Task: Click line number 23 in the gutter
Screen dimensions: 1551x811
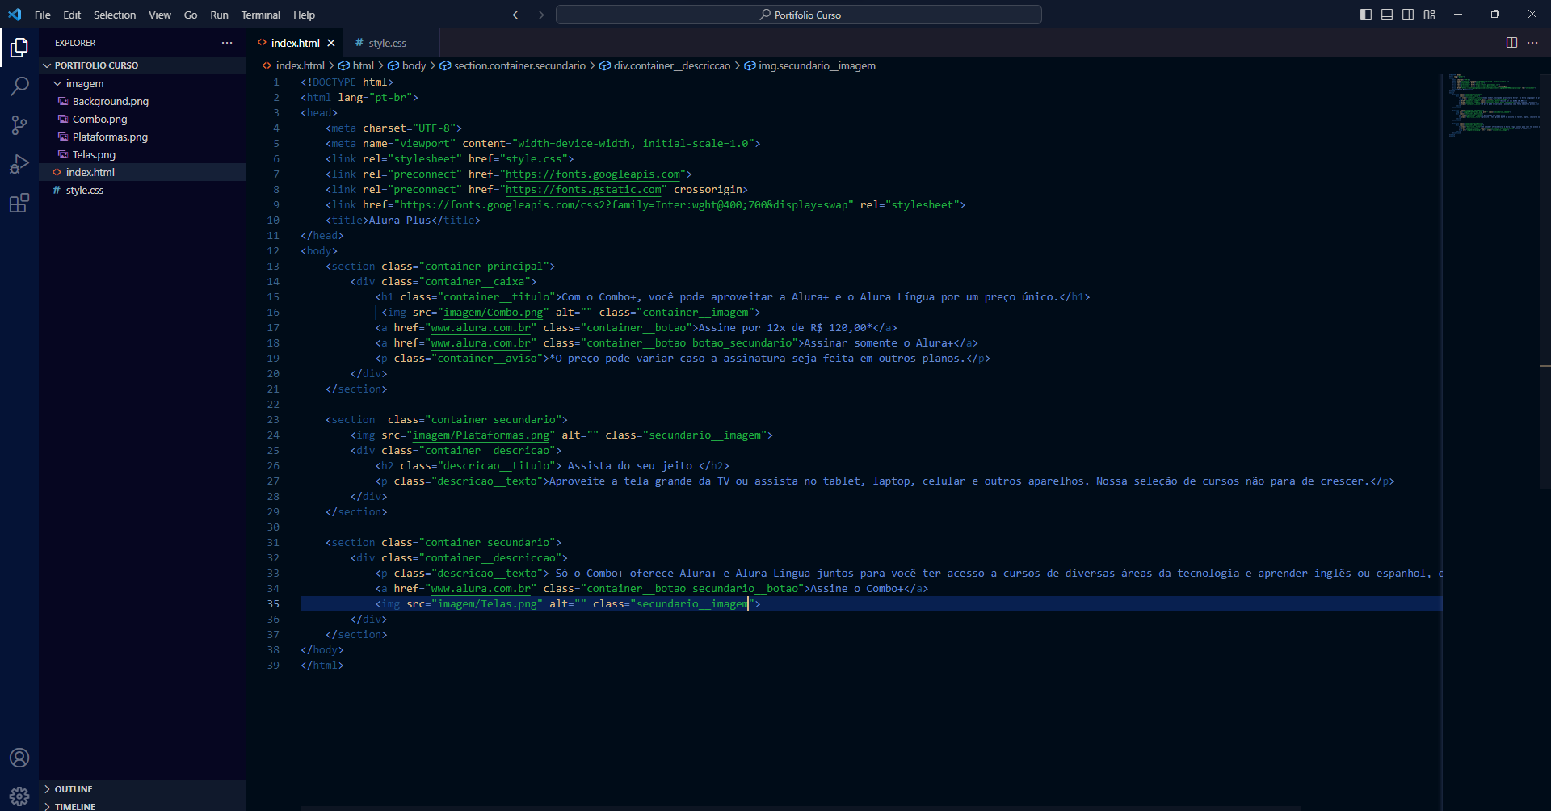Action: [273, 420]
